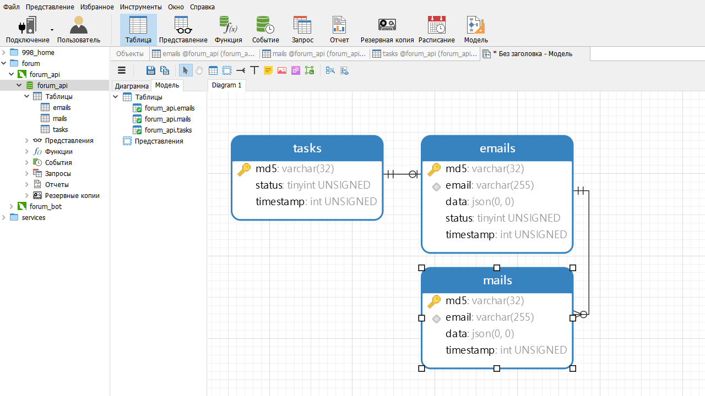This screenshot has width=705, height=396.
Task: Select the tasks entity header in diagram
Action: 307,148
